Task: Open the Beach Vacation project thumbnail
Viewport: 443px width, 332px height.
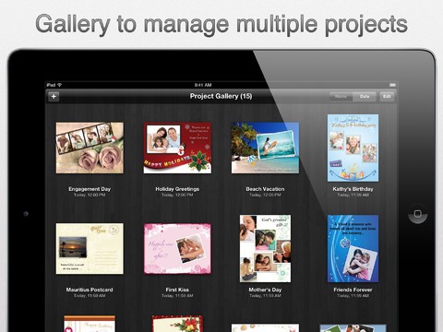Action: (x=265, y=148)
